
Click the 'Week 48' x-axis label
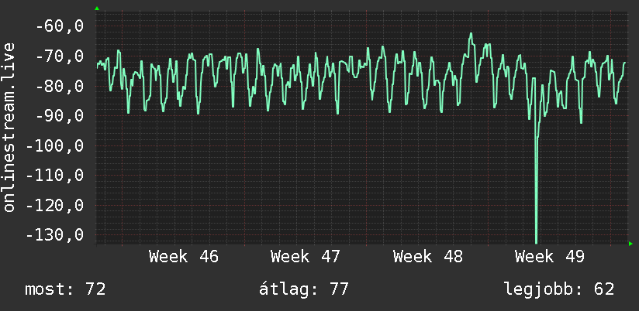click(x=427, y=257)
